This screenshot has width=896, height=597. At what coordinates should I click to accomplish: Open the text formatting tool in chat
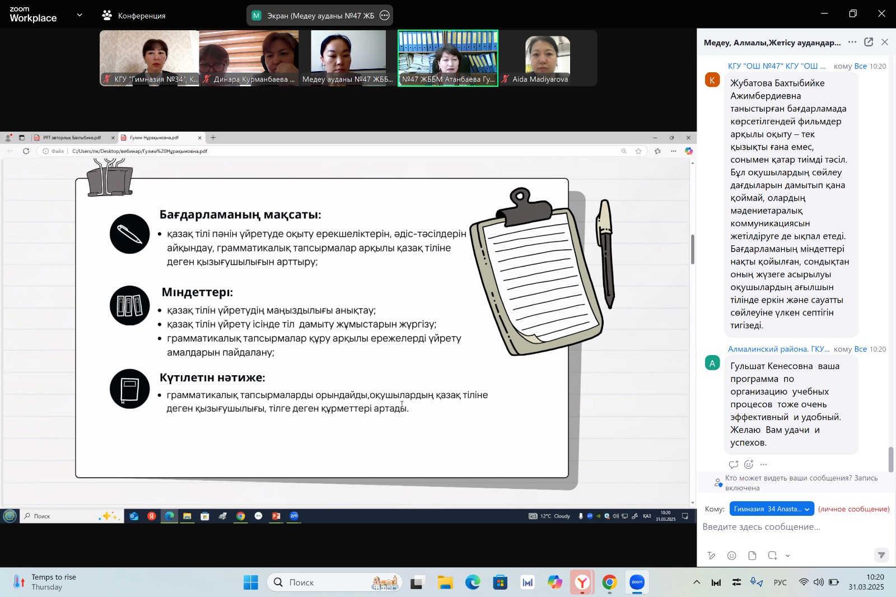[x=711, y=556]
